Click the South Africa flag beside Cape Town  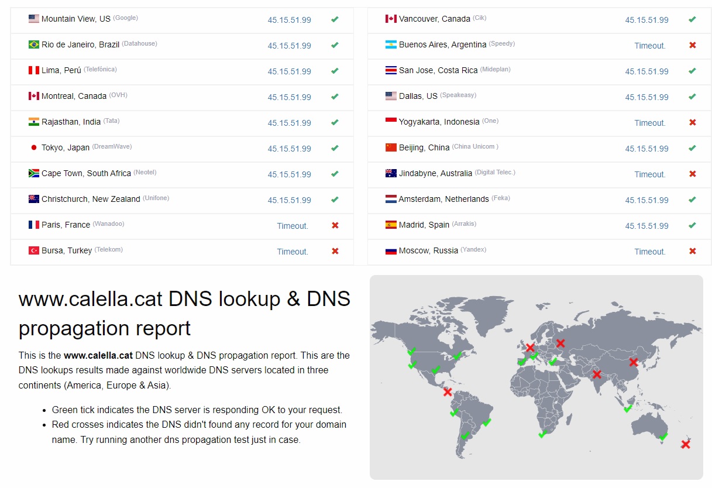click(x=34, y=173)
